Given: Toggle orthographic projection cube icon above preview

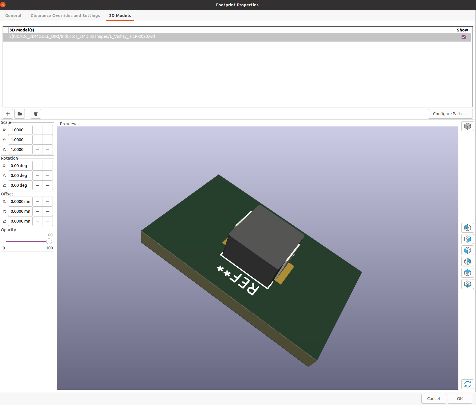Looking at the screenshot, I should (467, 126).
